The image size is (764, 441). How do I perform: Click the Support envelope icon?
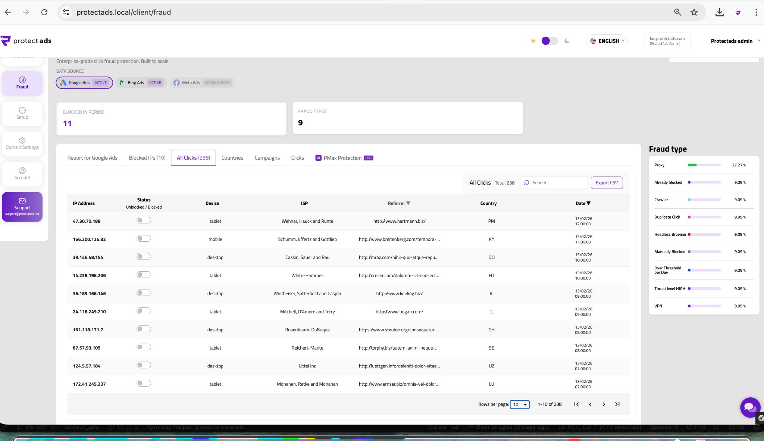(x=22, y=200)
